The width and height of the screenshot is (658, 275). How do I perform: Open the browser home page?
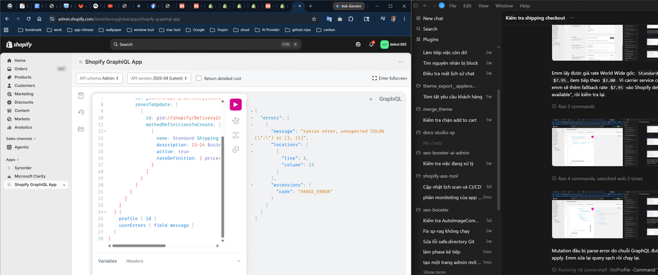pos(39,19)
